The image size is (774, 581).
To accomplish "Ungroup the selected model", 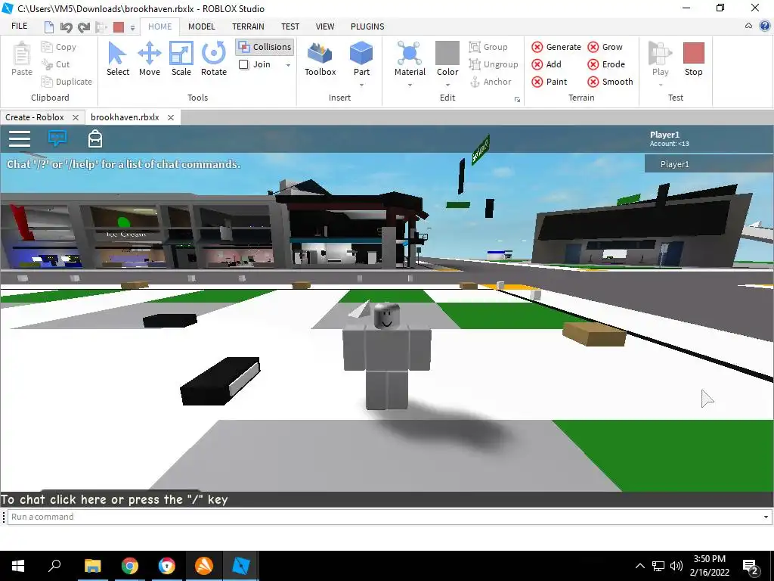I will click(494, 64).
